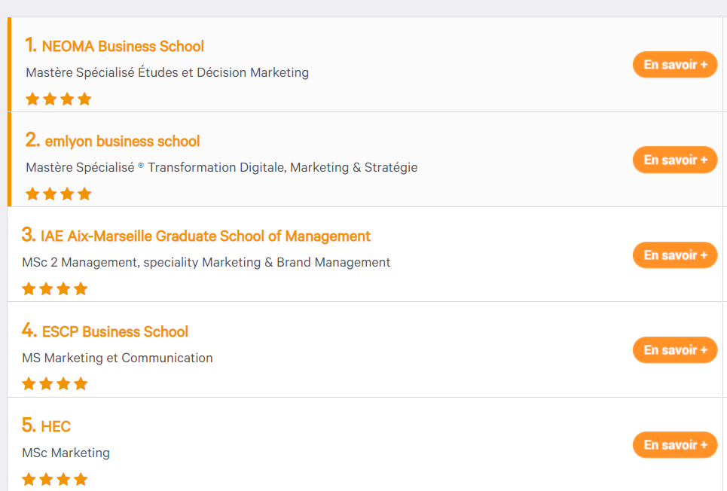Select the MSc Marketing program text under HEC

click(66, 453)
